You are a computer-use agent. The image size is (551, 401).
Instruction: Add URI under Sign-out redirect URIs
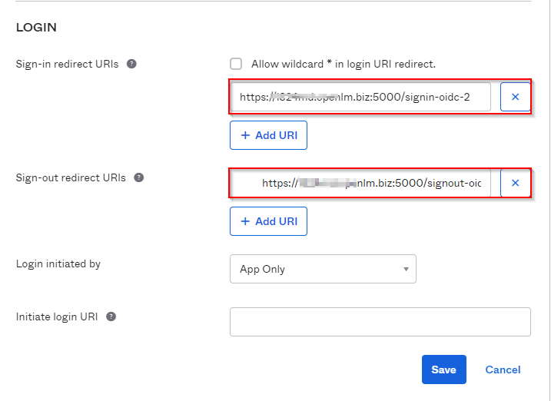coord(268,221)
